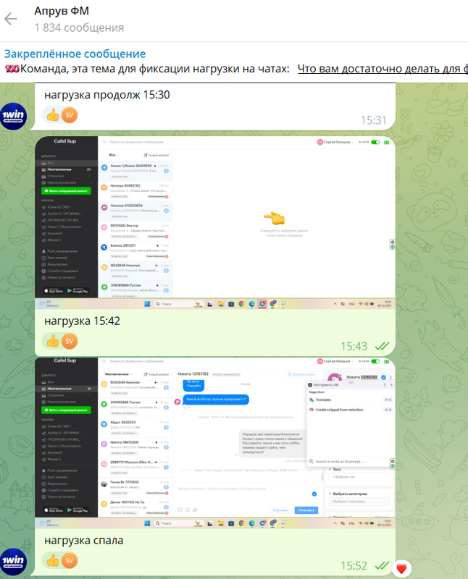Click the 15:43 message timestamp
The height and width of the screenshot is (579, 468).
point(354,346)
